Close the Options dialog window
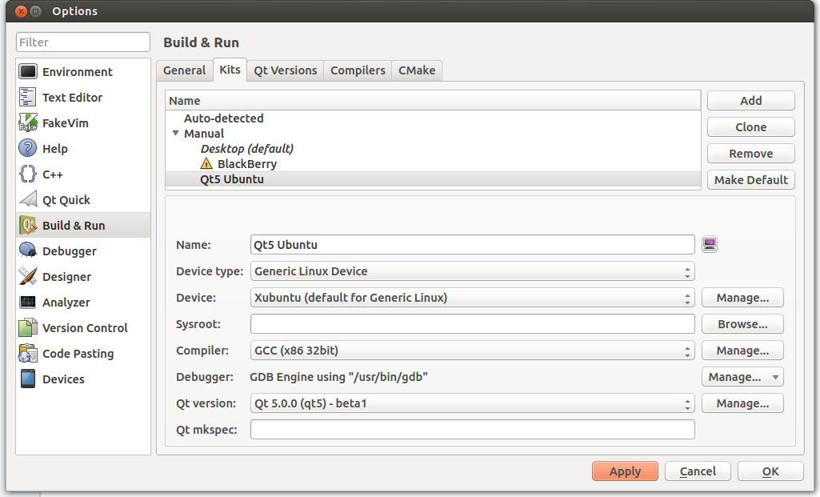820x497 pixels. 22,11
